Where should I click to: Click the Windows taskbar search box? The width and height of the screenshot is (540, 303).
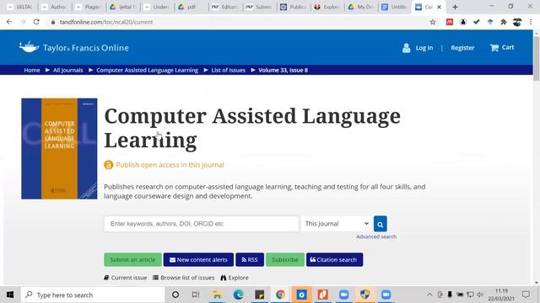pos(93,295)
